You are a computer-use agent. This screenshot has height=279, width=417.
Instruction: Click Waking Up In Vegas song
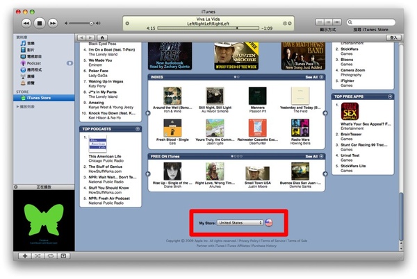tap(106, 81)
